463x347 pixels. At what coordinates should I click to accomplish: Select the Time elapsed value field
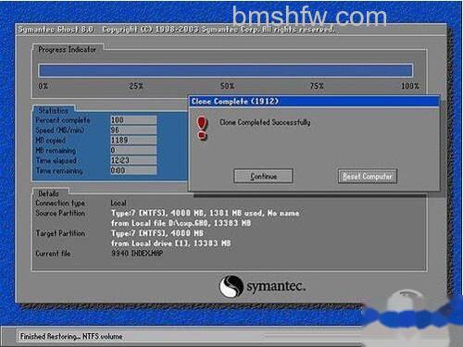[x=133, y=160]
